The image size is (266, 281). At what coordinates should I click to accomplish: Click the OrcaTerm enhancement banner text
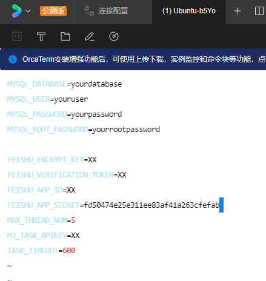coord(144,59)
